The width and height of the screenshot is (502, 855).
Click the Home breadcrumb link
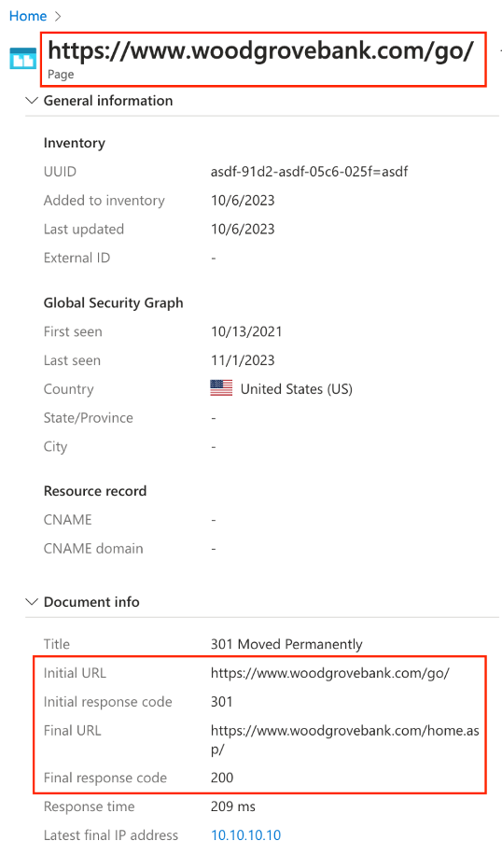(x=28, y=17)
